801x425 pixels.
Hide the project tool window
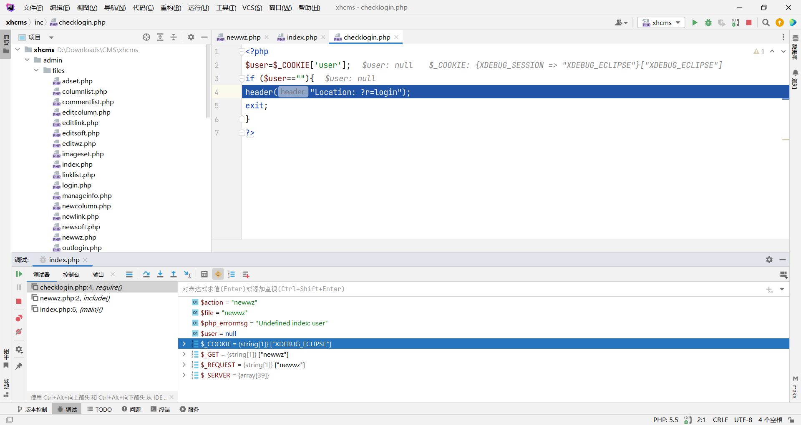point(204,37)
